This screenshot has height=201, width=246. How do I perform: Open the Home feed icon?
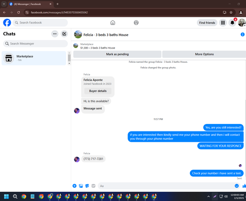(x=113, y=23)
